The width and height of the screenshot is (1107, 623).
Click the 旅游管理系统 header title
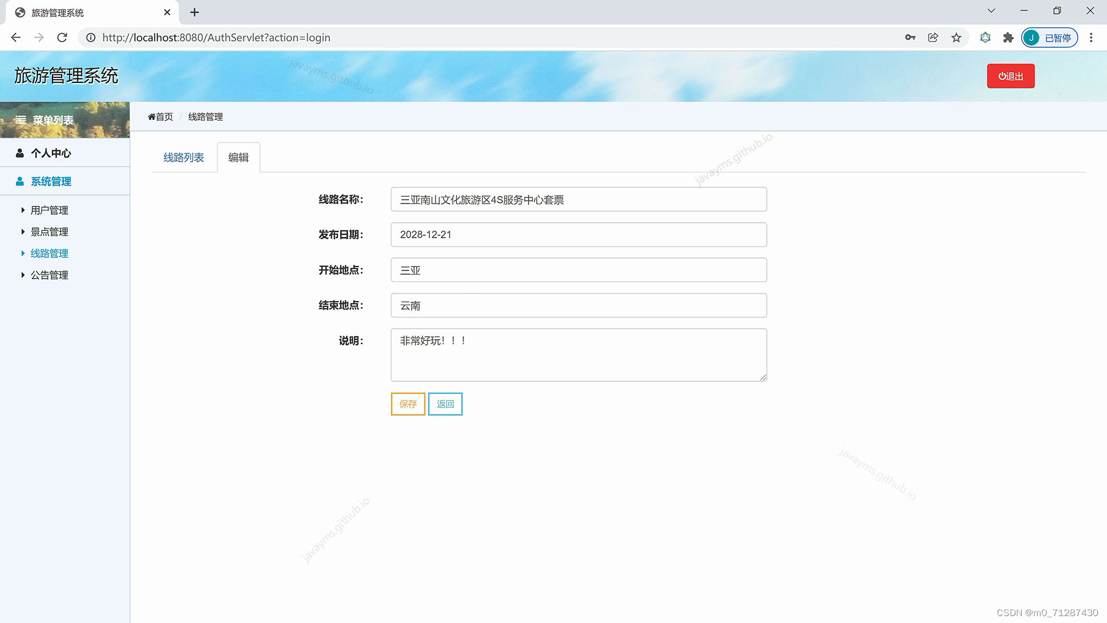(x=66, y=76)
